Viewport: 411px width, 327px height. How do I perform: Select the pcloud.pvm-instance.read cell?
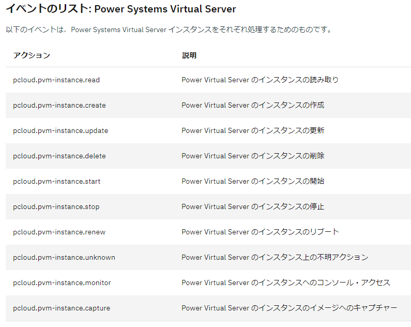(56, 80)
